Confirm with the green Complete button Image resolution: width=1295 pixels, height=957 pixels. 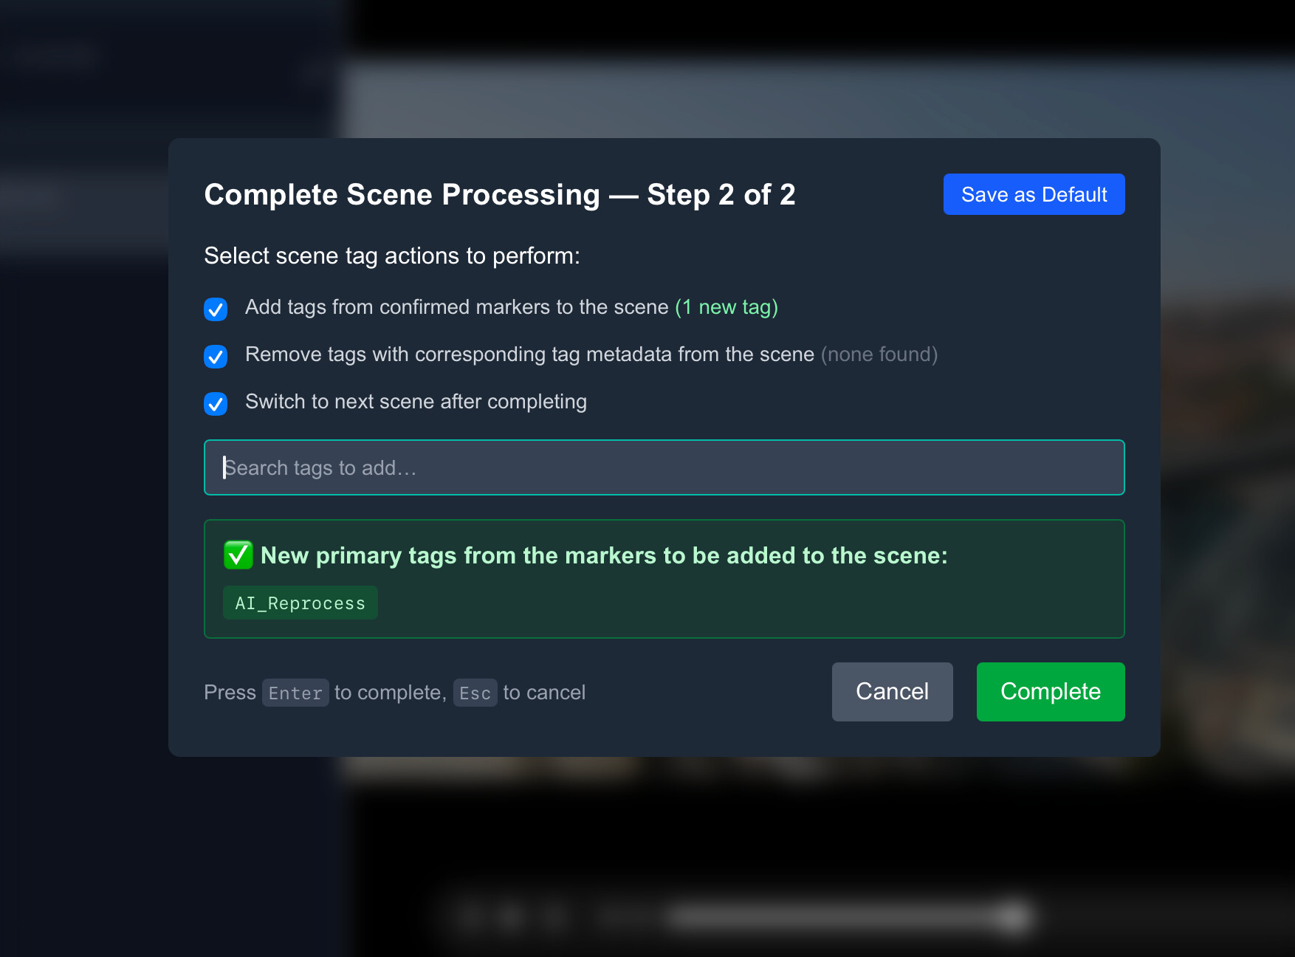[x=1050, y=691]
